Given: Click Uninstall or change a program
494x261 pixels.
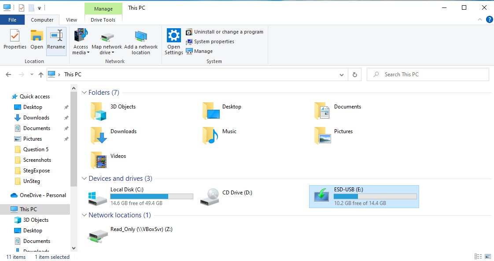Looking at the screenshot, I should [x=224, y=32].
